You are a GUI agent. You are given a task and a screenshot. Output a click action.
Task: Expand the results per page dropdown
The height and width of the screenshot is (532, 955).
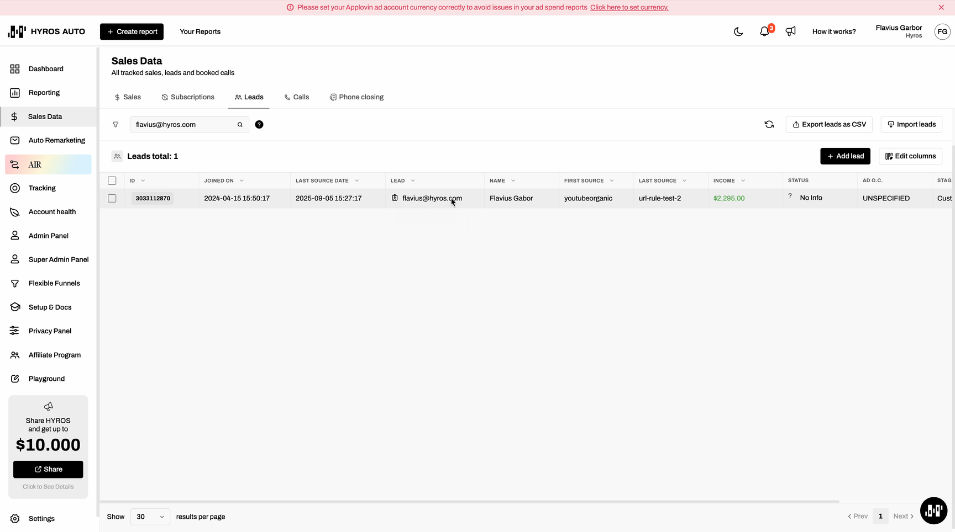click(x=150, y=517)
